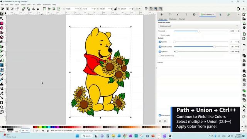Select the Ellipse circle tool

coord(2,28)
